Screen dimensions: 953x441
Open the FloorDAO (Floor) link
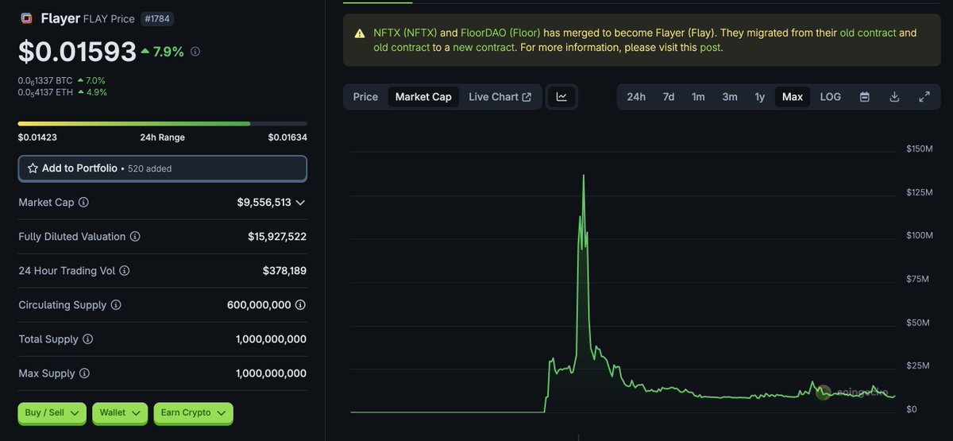tap(500, 33)
